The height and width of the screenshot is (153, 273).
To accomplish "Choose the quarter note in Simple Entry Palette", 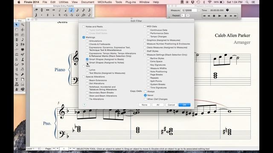I will pyautogui.click(x=65, y=10).
